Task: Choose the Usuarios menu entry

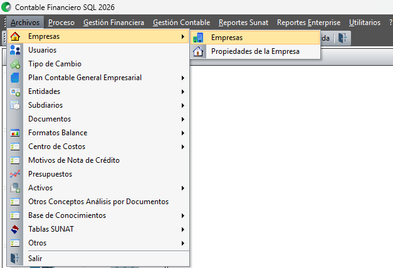Action: [x=98, y=50]
